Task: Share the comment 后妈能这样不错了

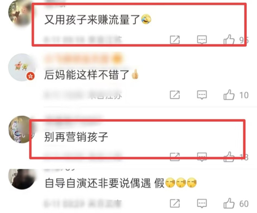Action: click(175, 95)
